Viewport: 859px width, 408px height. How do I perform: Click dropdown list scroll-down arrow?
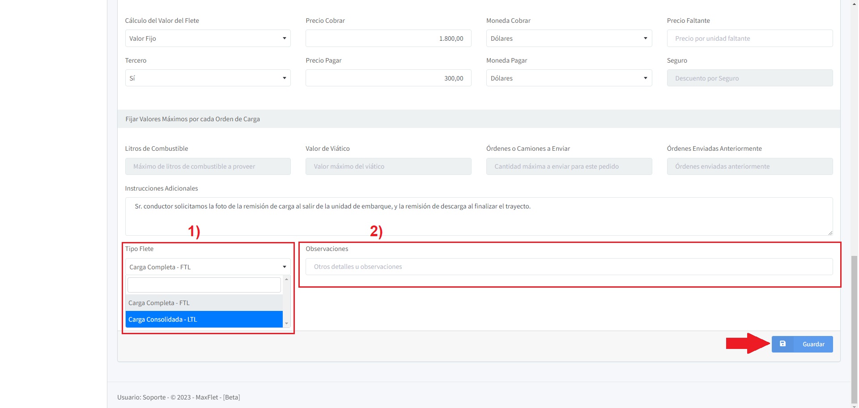tap(287, 323)
